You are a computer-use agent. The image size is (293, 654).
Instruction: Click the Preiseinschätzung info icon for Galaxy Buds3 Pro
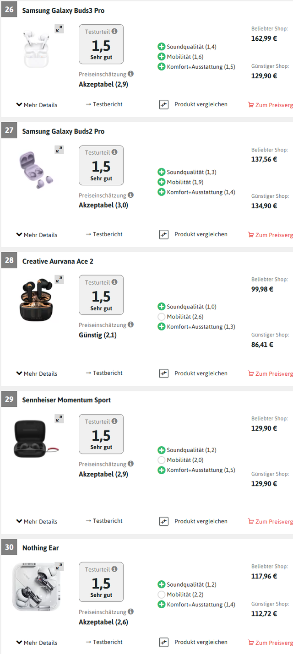[131, 74]
